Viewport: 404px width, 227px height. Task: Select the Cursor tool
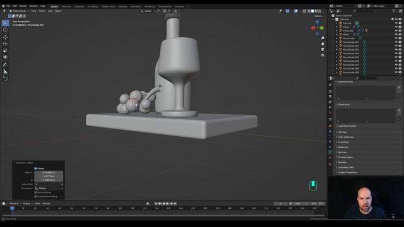coord(5,30)
